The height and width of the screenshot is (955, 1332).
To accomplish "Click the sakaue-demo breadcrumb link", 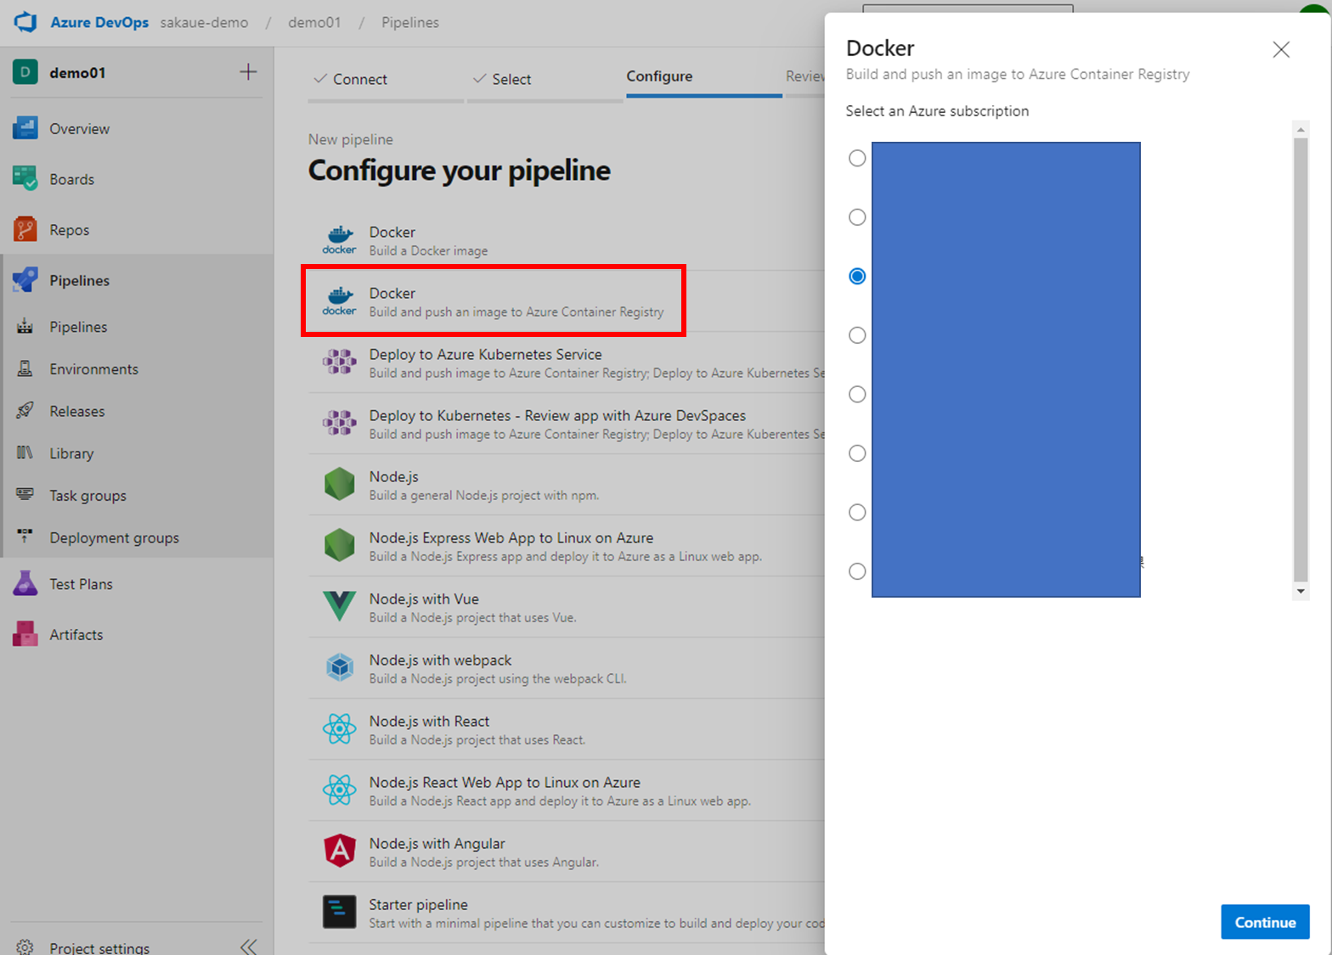I will [x=205, y=22].
